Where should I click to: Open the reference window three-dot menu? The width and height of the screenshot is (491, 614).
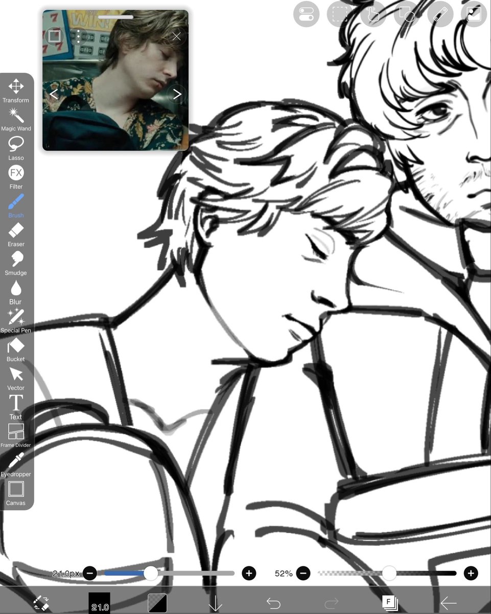pos(78,36)
